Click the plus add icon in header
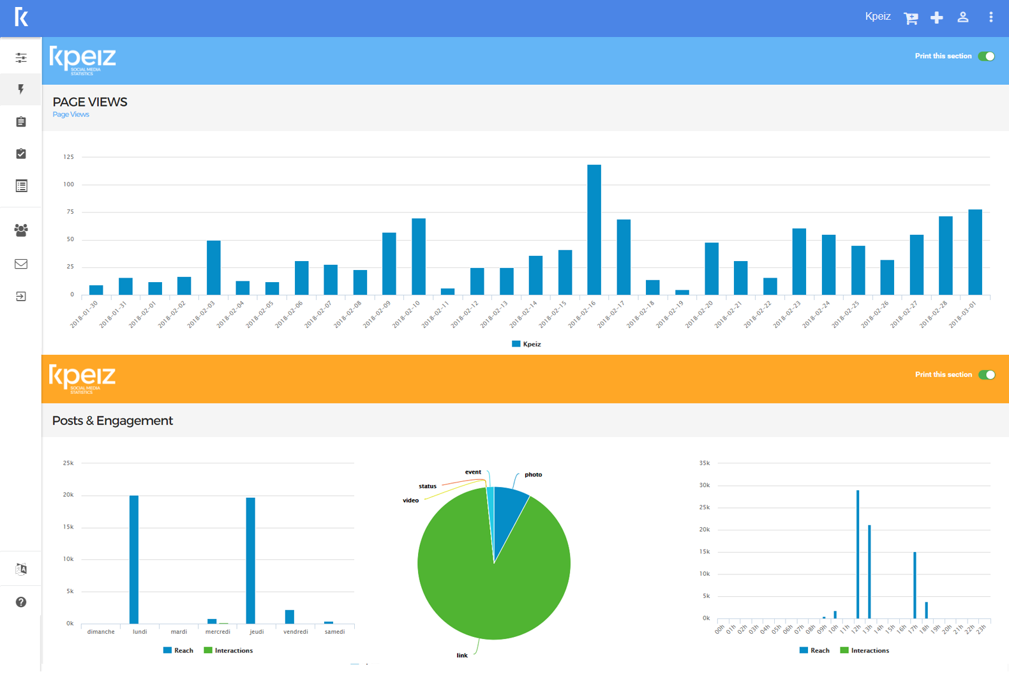The height and width of the screenshot is (674, 1009). 936,18
